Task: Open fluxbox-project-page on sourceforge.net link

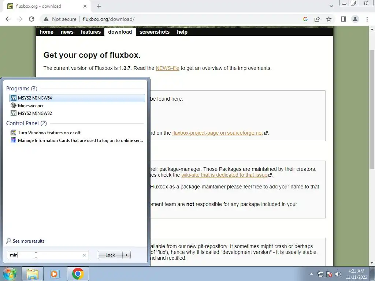Action: [218, 133]
